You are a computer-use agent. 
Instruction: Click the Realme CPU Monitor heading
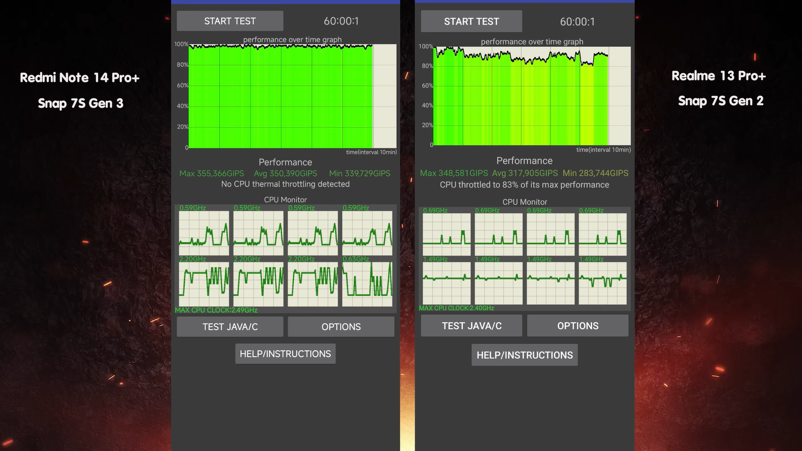click(x=525, y=202)
